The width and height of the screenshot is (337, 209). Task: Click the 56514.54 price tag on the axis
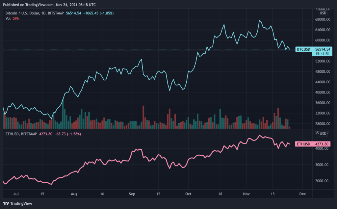point(323,49)
